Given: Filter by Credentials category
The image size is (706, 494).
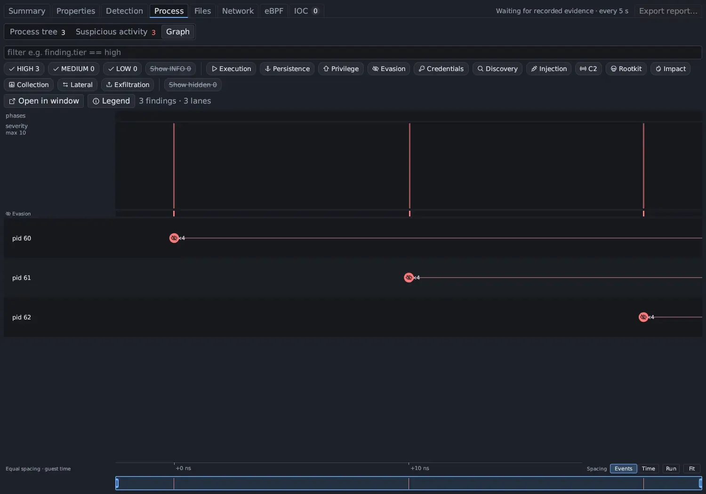Looking at the screenshot, I should tap(441, 69).
